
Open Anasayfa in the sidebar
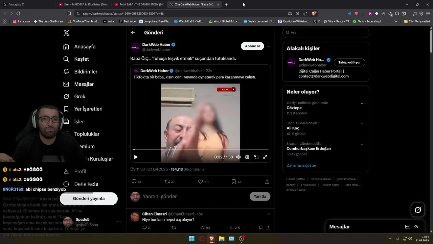tap(79, 47)
